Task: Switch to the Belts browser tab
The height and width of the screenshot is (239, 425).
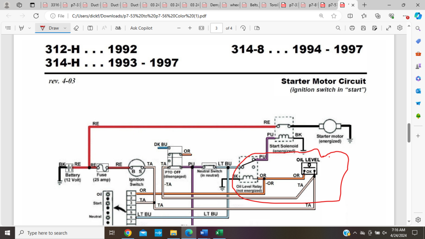Action: point(251,5)
